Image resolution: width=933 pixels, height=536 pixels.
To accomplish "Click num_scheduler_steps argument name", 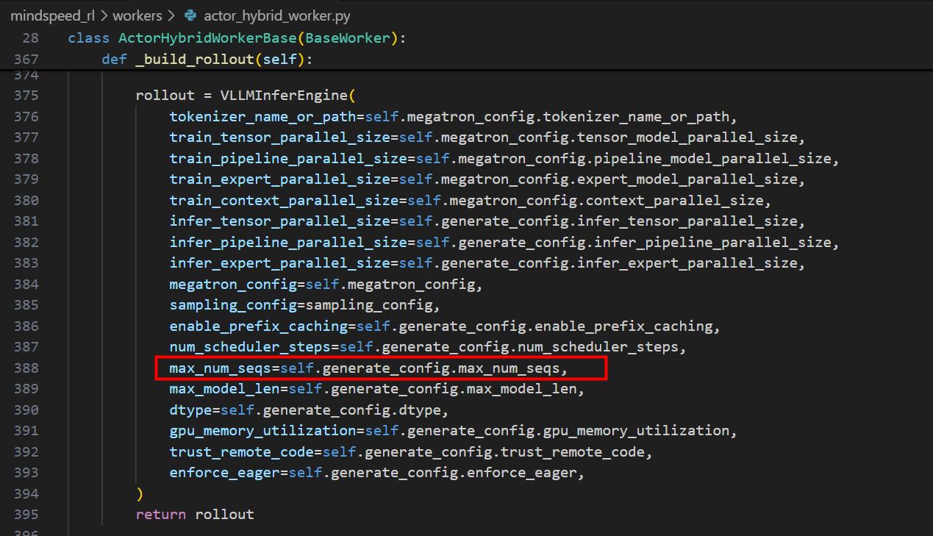I will point(250,346).
